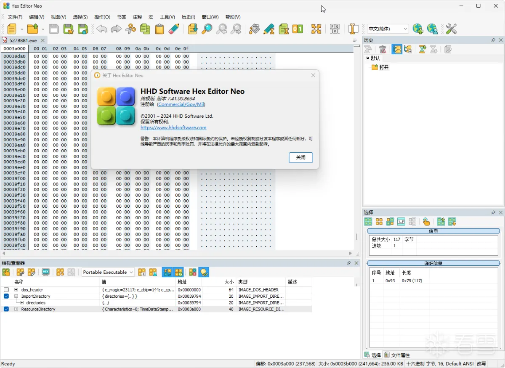Check the dos_header row checkbox
The image size is (505, 368).
point(6,290)
